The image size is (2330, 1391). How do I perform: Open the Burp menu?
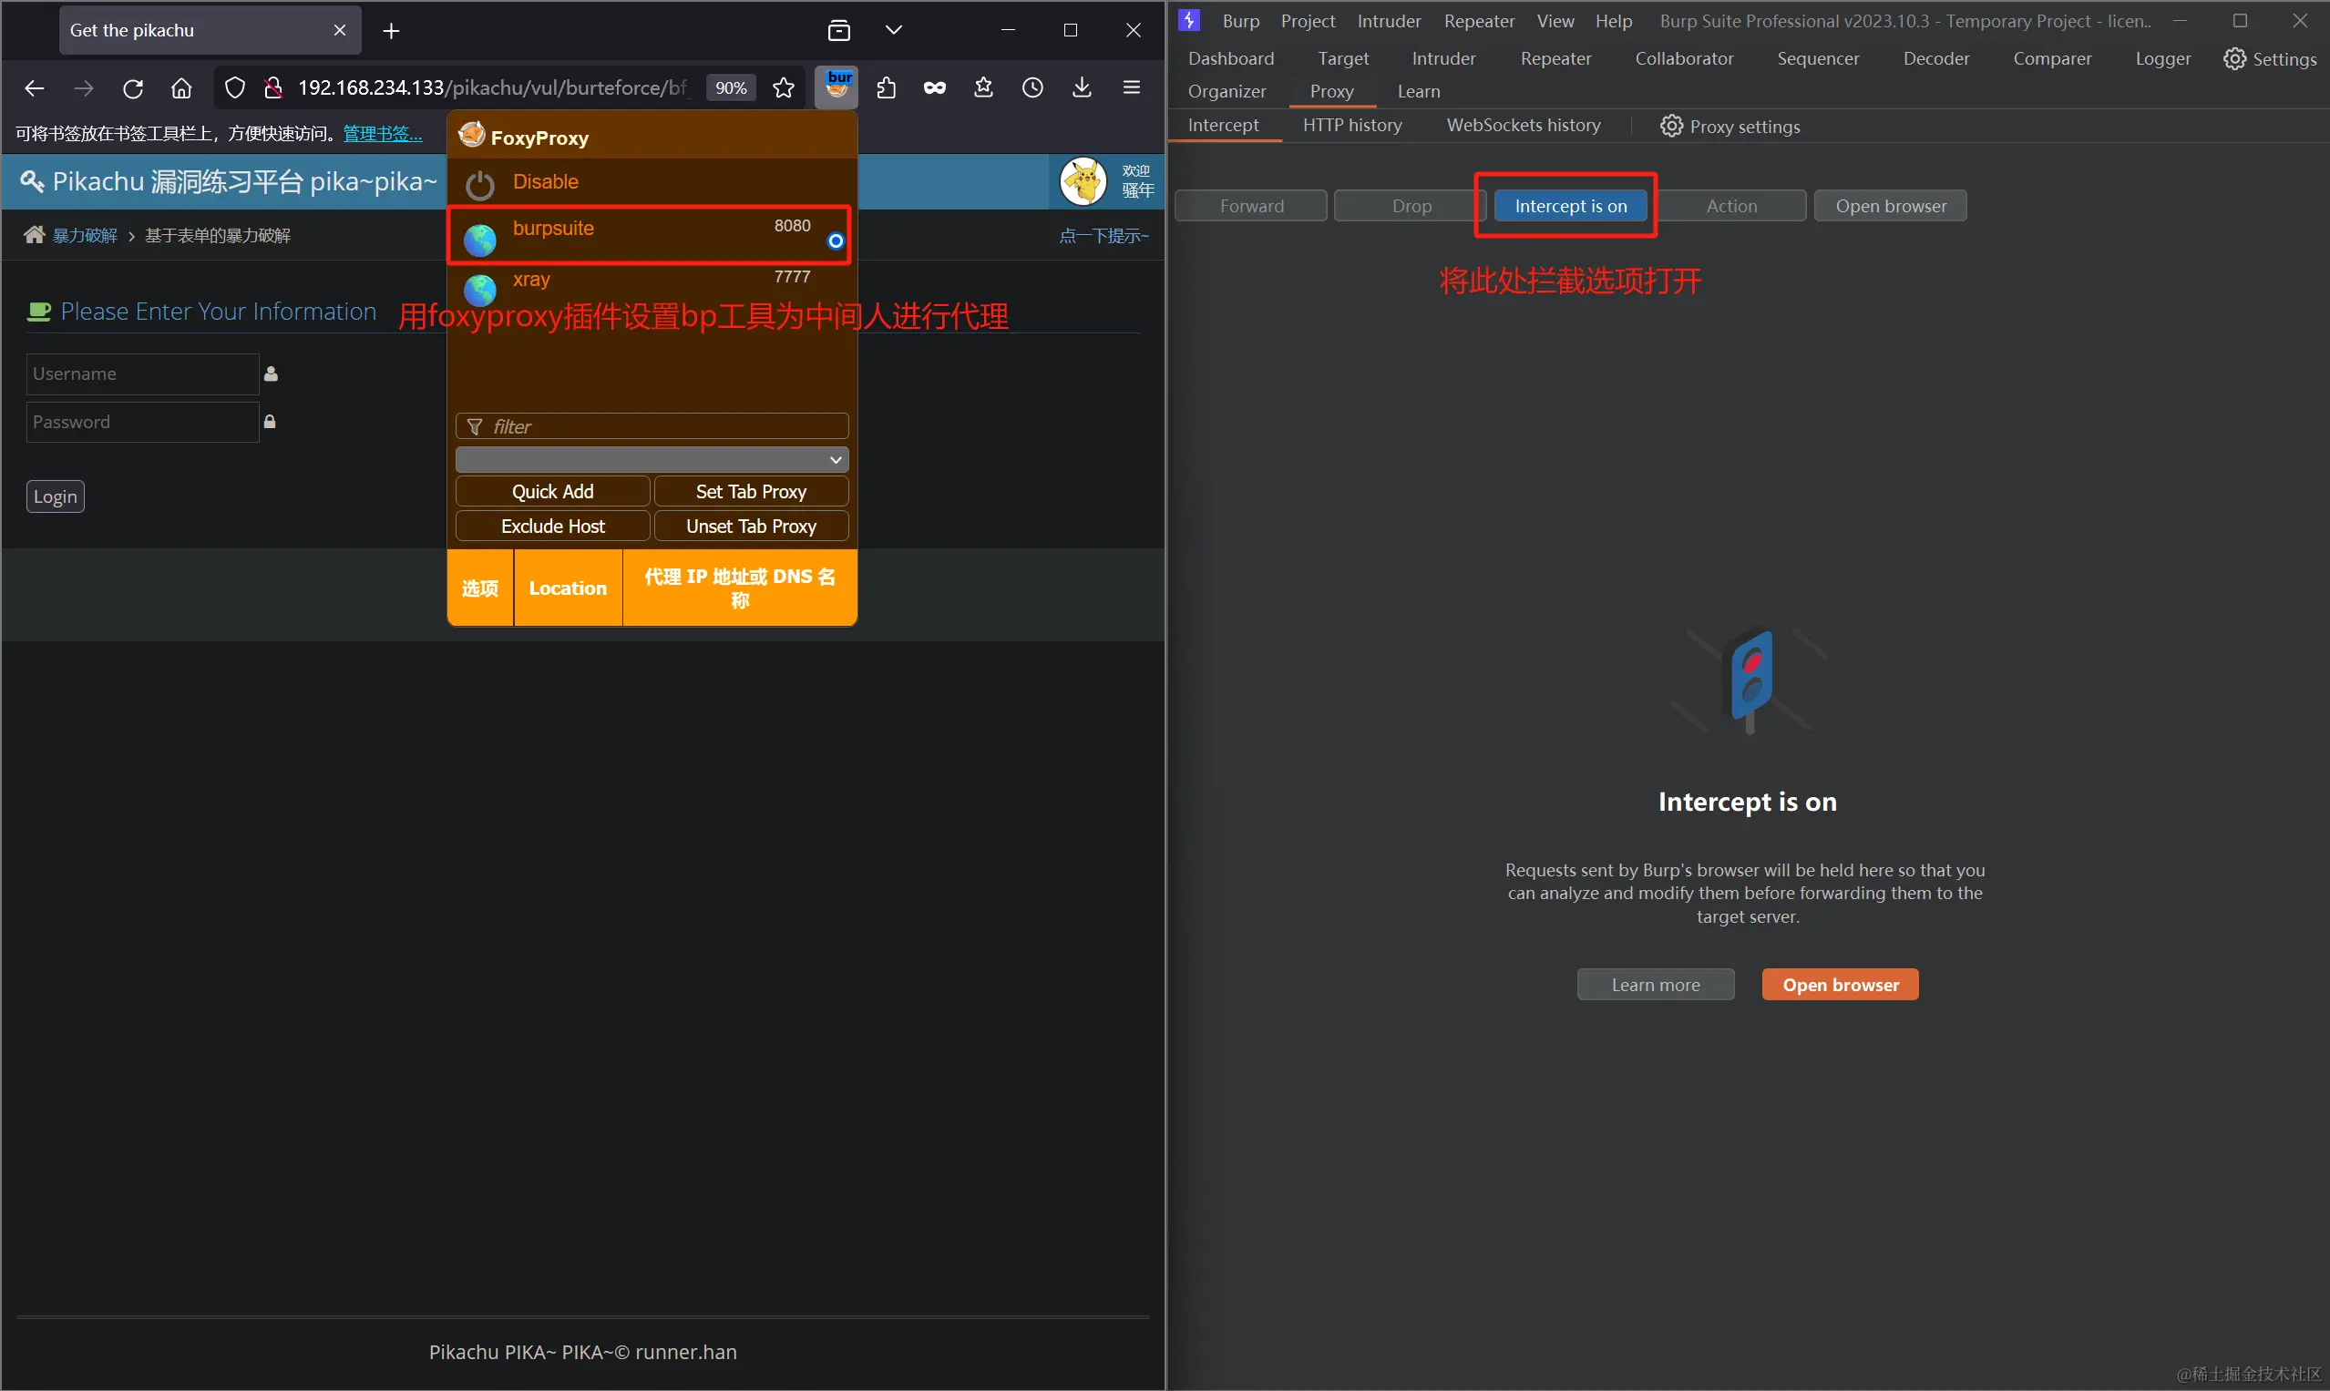tap(1240, 21)
